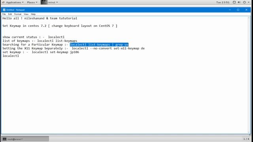The height and width of the screenshot is (142, 253).
Task: Click the 'set keymap' jp106 line
Action: tap(41, 52)
